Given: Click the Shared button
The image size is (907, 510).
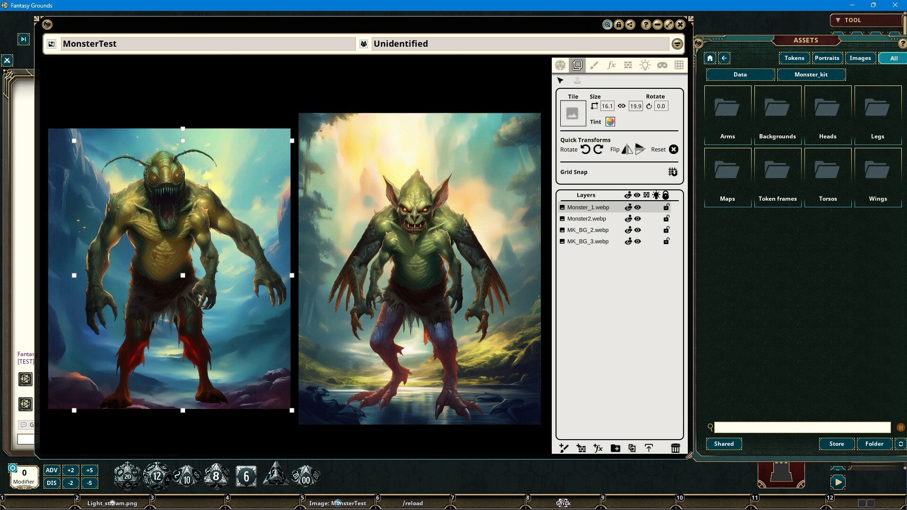Looking at the screenshot, I should click(723, 444).
